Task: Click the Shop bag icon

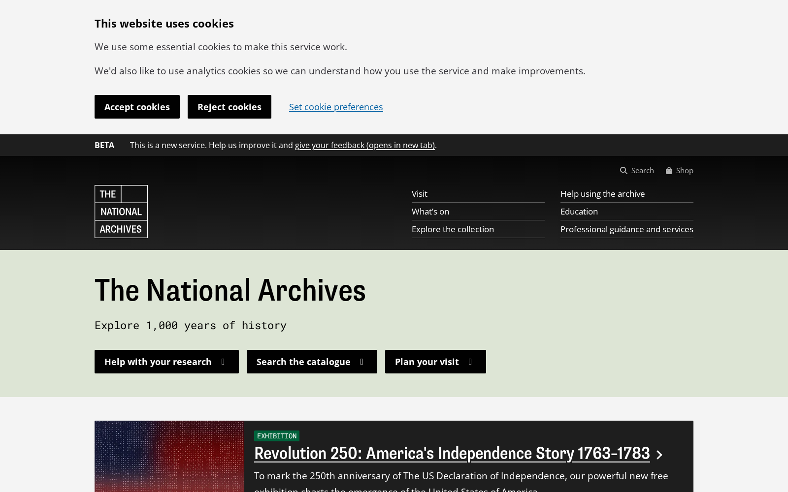Action: (669, 170)
